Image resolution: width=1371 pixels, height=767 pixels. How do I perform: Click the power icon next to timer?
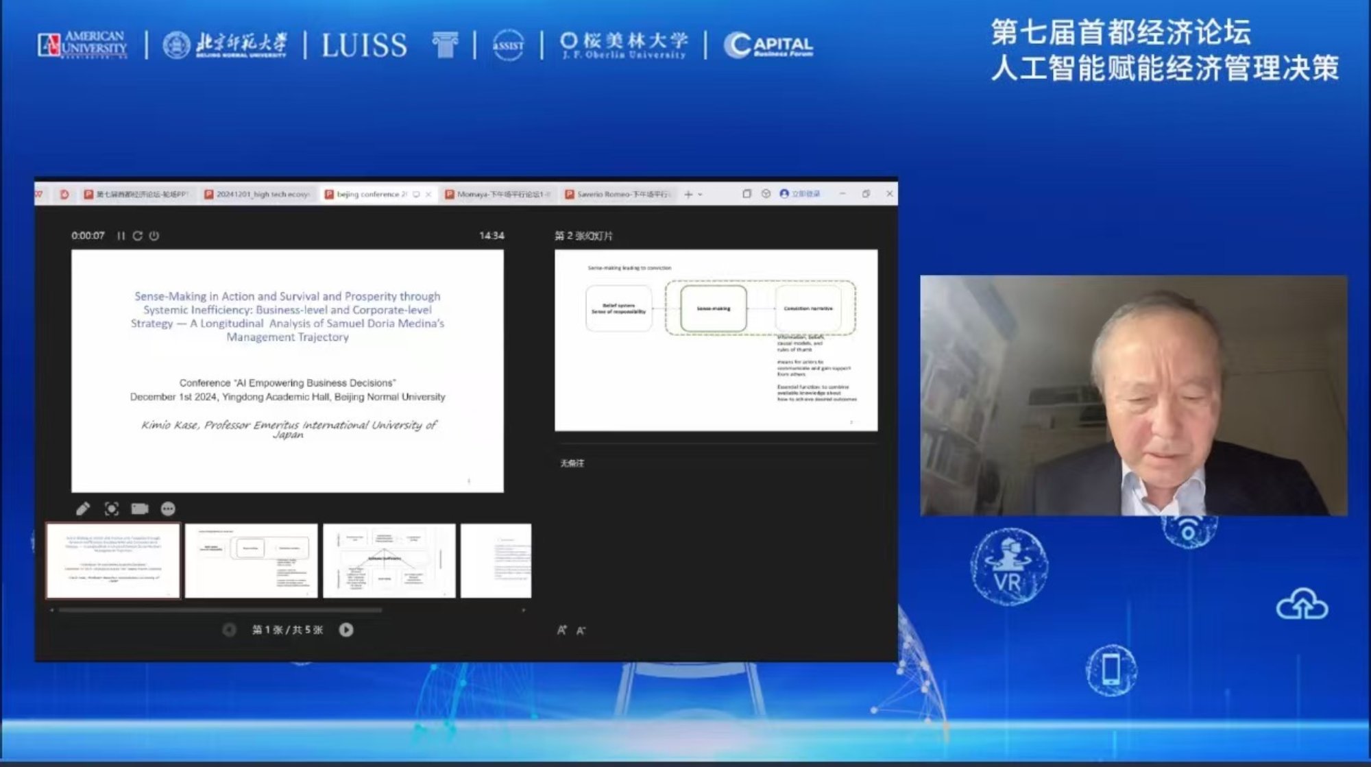154,236
